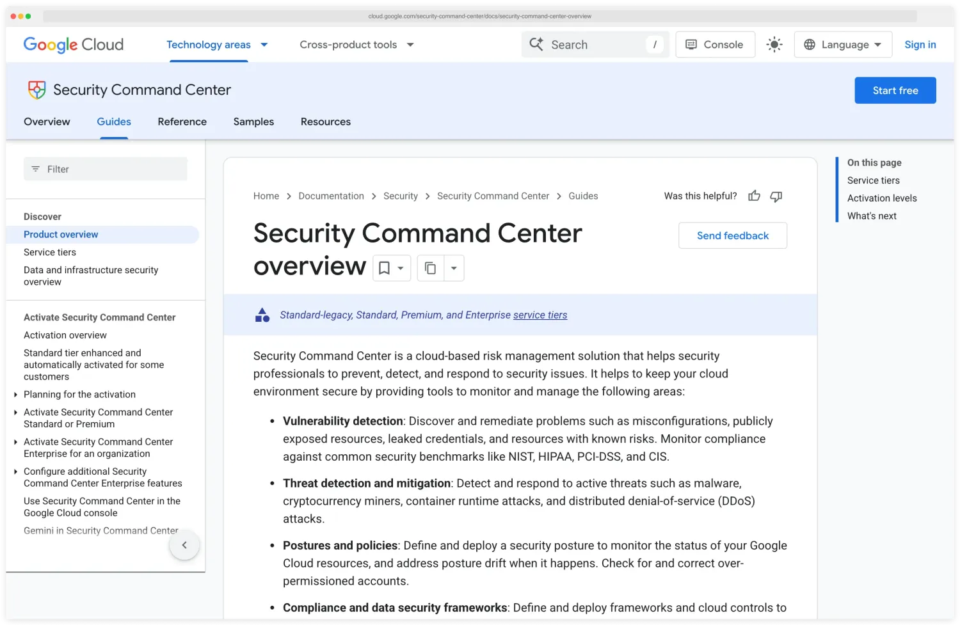Viewport: 960px width, 625px height.
Task: Jump to Activation levels in On this page
Action: (882, 198)
